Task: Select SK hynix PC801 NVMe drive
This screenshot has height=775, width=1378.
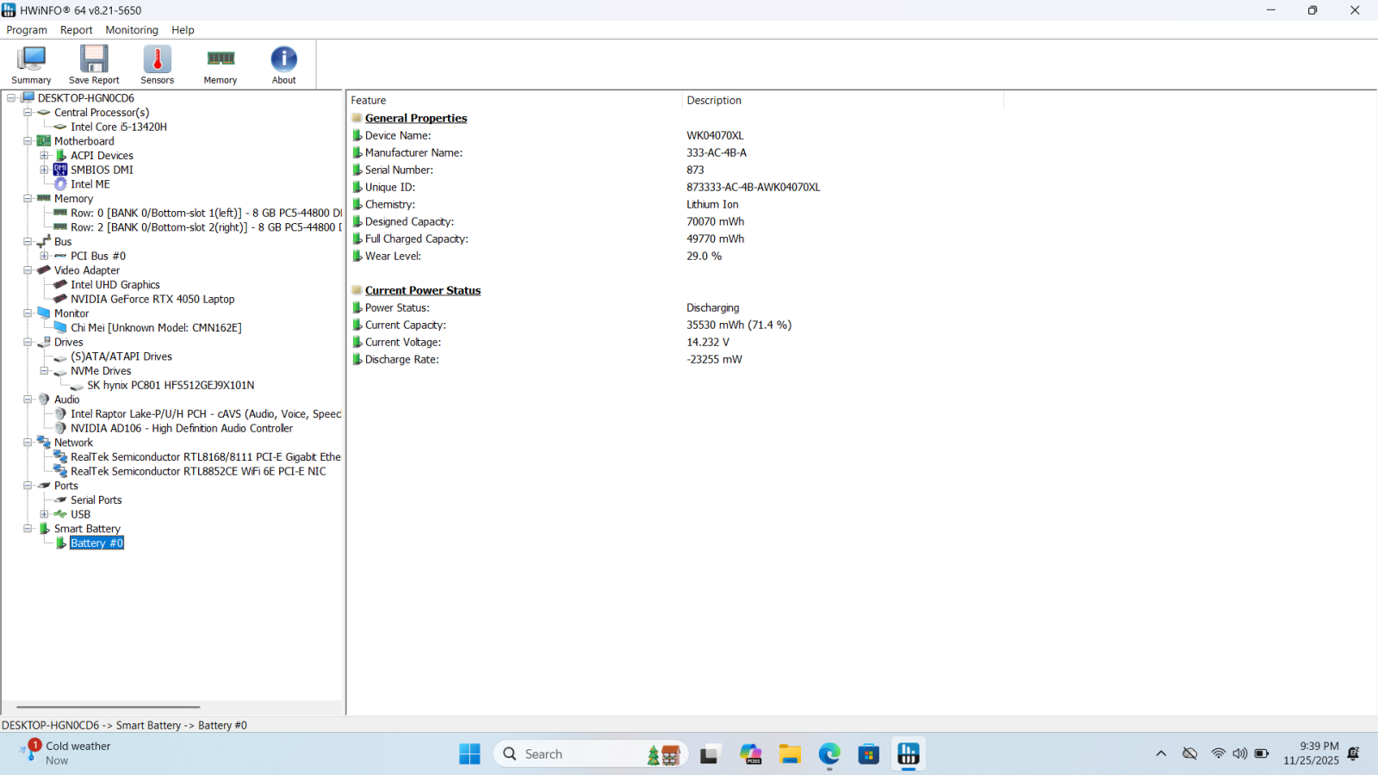Action: [x=171, y=386]
